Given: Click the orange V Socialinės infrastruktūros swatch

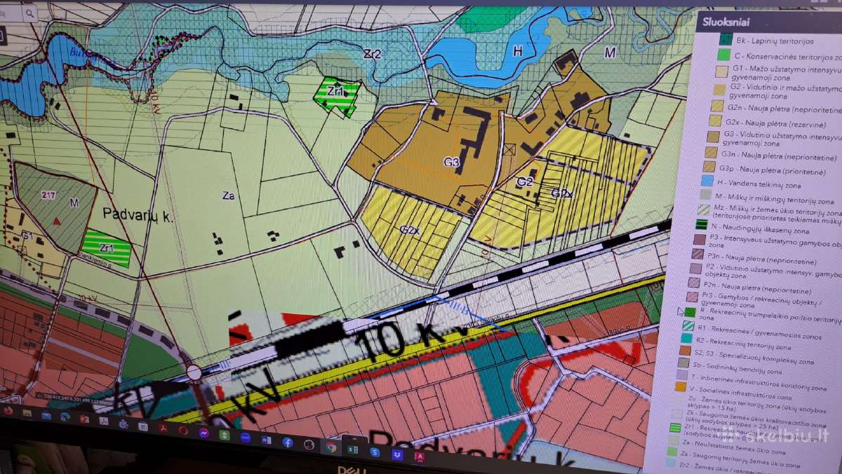Looking at the screenshot, I should point(681,386).
